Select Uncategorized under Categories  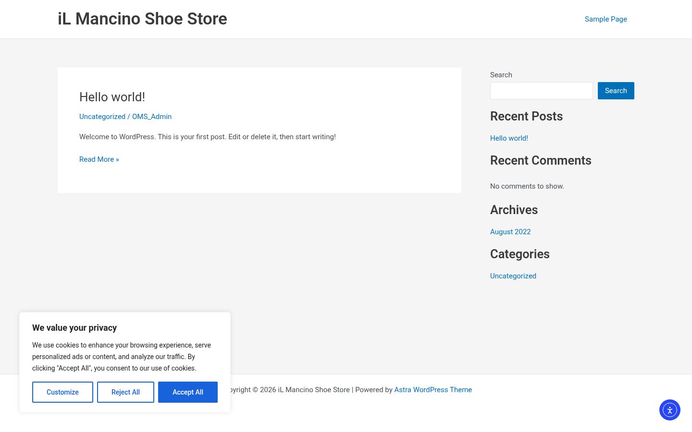(513, 276)
